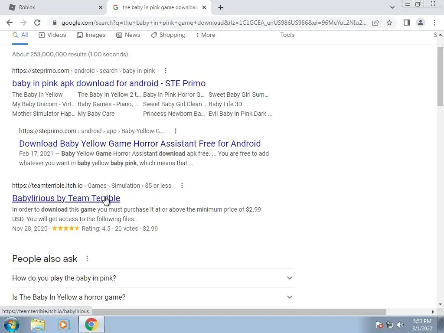444x333 pixels.
Task: Open a new tab with plus button
Action: pos(221,7)
